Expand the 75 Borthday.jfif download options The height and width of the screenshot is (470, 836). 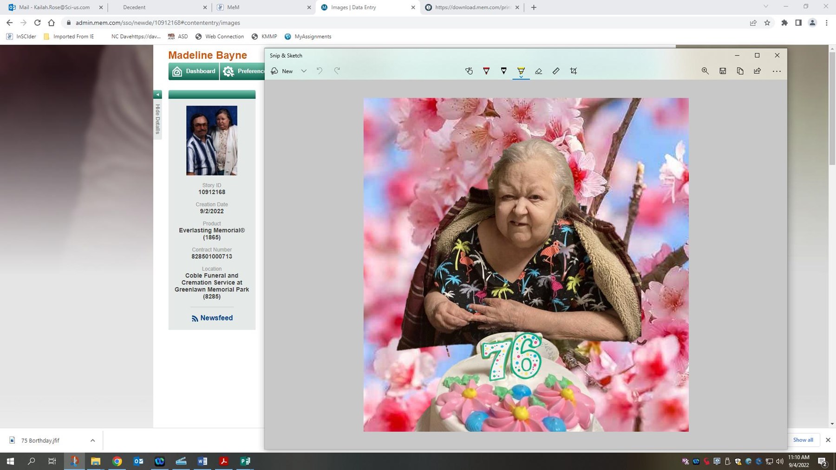pyautogui.click(x=92, y=440)
